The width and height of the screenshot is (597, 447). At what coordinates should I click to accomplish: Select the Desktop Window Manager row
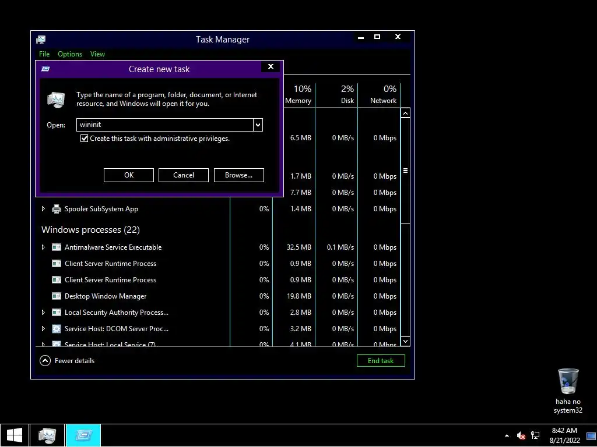218,296
